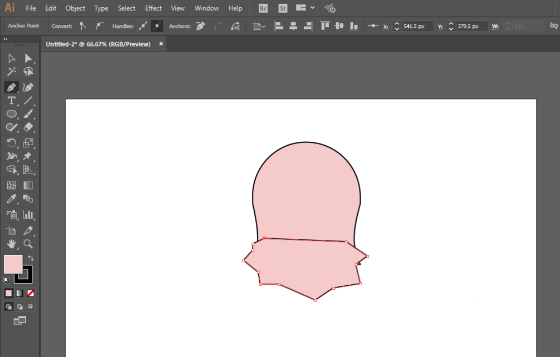Image resolution: width=560 pixels, height=357 pixels.
Task: Select the Hand tool
Action: [11, 244]
